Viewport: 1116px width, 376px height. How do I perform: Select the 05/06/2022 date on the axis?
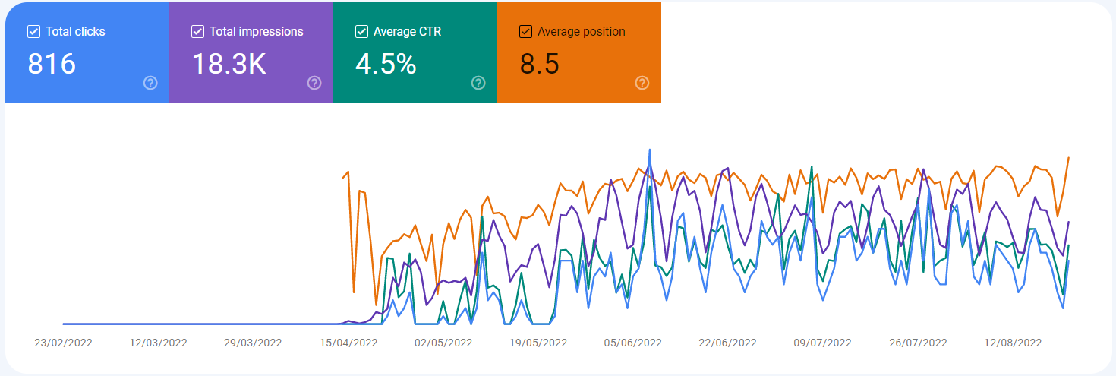pos(633,343)
